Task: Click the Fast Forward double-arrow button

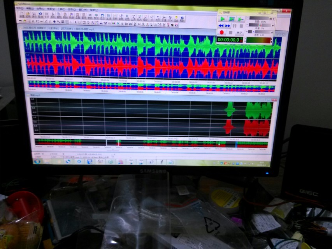Action: pyautogui.click(x=228, y=26)
